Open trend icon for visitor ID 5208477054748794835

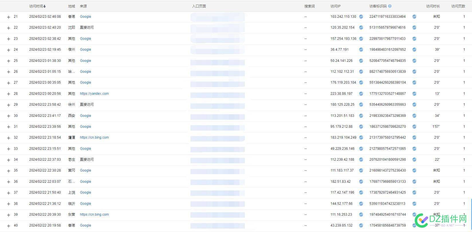coord(414,61)
